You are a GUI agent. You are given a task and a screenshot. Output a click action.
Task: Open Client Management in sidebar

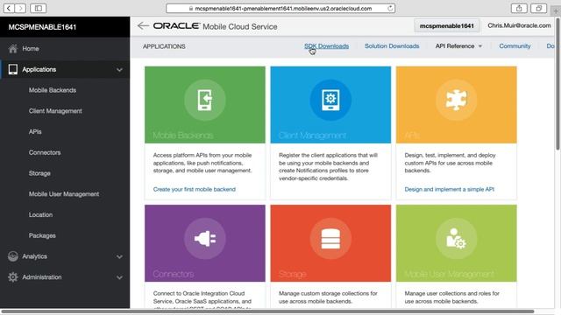(x=55, y=111)
